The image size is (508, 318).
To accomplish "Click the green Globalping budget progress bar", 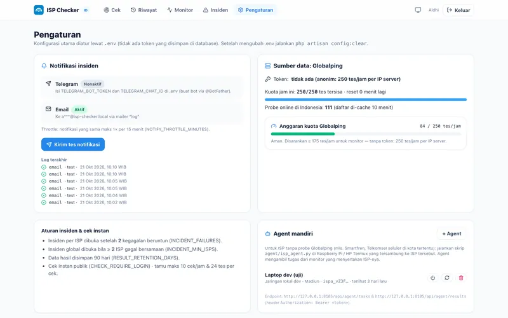I will coord(303,134).
